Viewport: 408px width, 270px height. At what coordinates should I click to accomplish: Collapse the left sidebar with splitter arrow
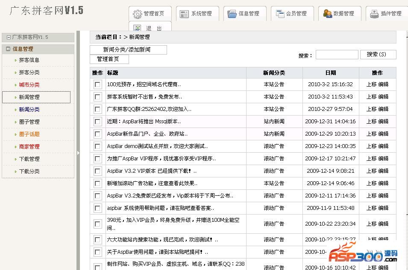(x=78, y=153)
